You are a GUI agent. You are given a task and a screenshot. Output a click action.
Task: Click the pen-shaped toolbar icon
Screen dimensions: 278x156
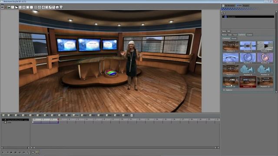(50, 7)
